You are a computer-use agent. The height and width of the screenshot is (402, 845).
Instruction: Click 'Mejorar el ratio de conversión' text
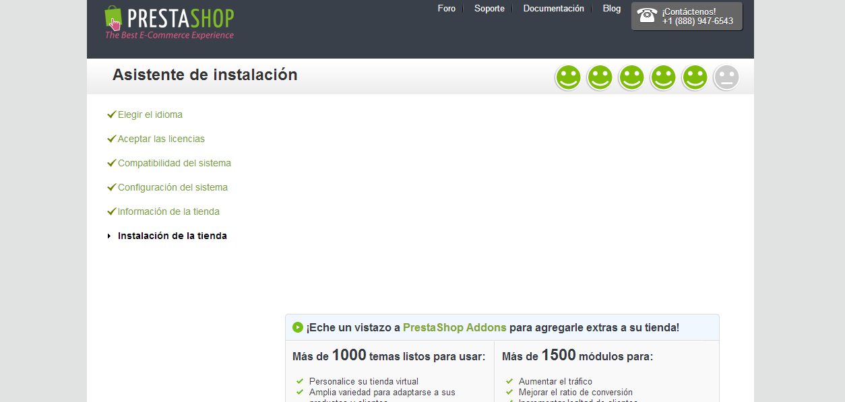point(575,392)
